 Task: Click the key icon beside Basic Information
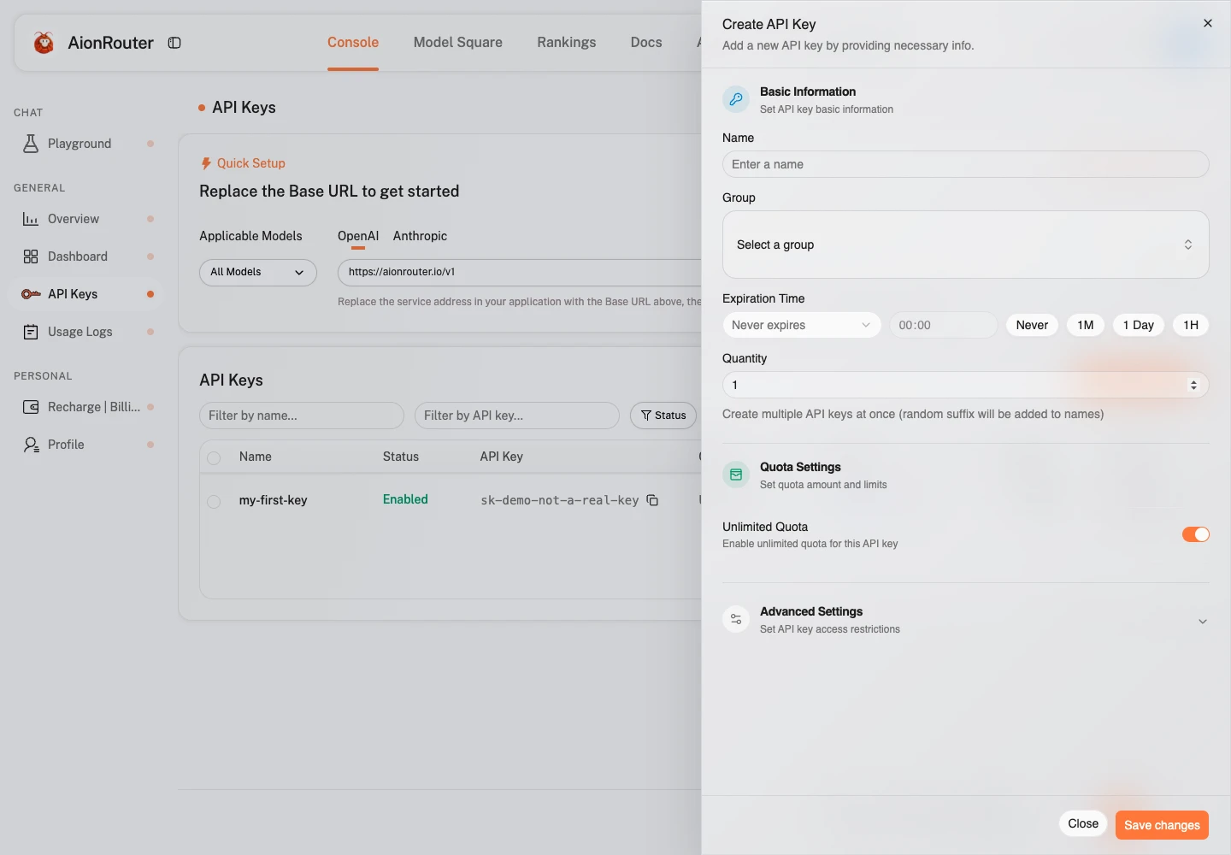(736, 99)
